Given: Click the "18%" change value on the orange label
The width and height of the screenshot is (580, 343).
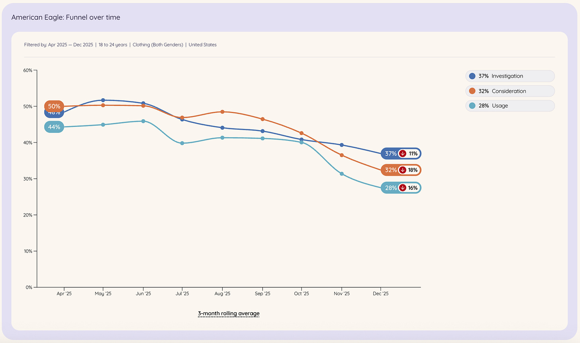Looking at the screenshot, I should coord(413,170).
